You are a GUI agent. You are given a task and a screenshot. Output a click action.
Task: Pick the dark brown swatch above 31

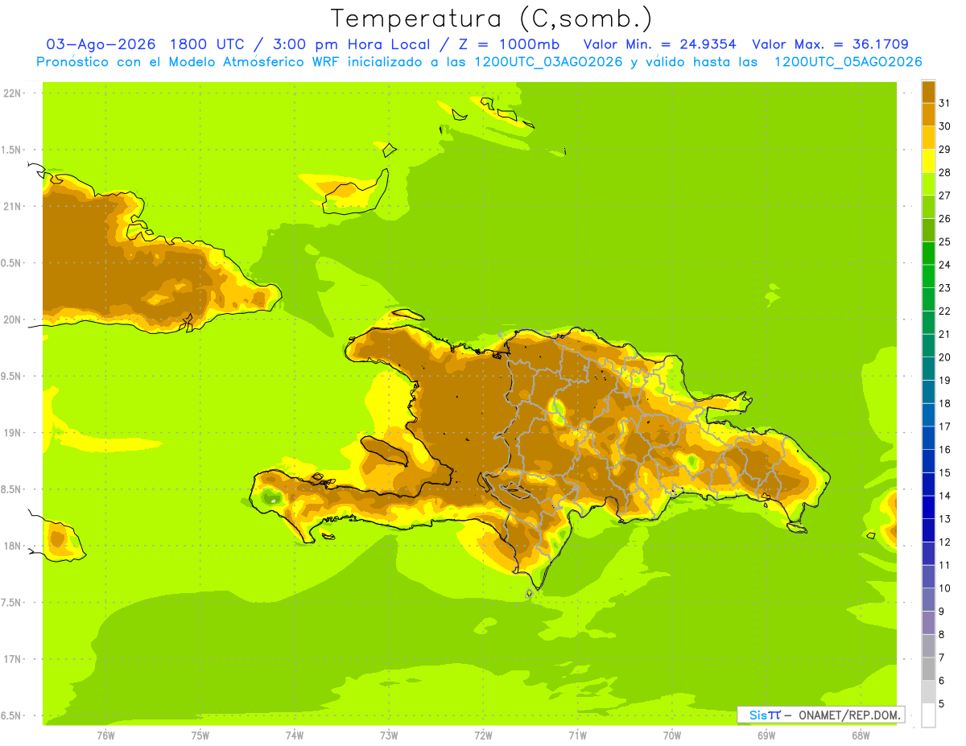tap(928, 92)
